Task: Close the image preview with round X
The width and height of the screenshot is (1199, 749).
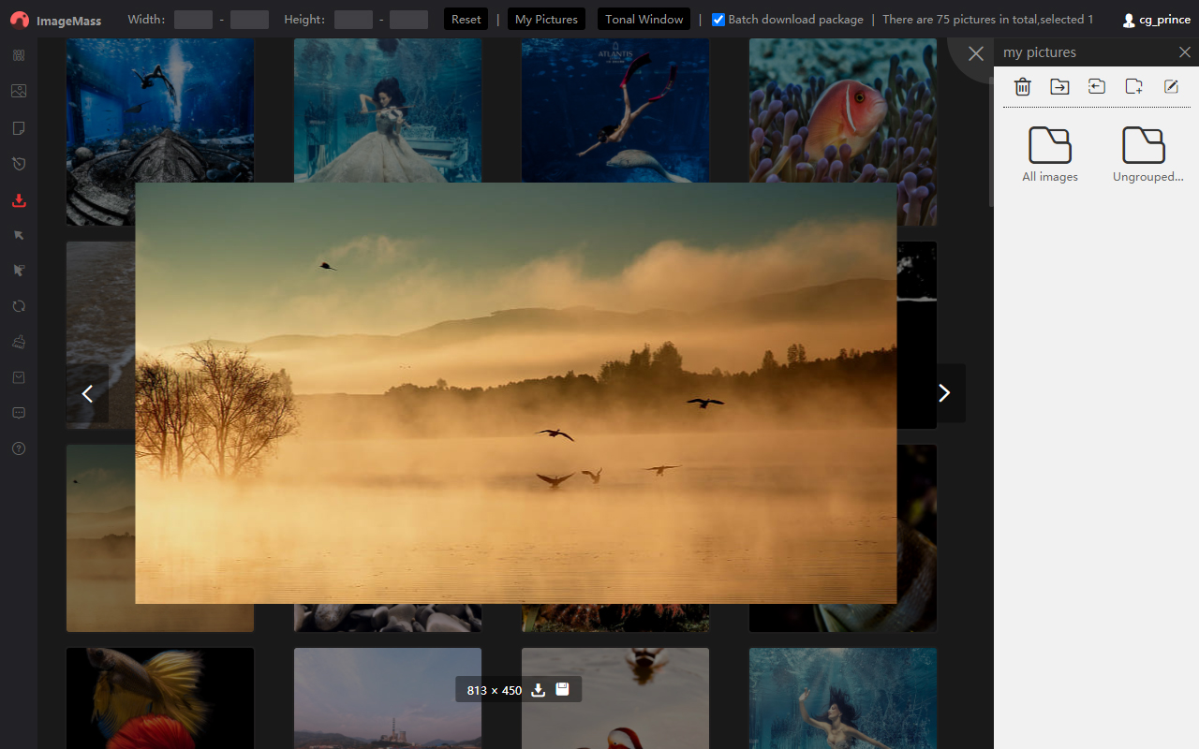Action: (x=976, y=53)
